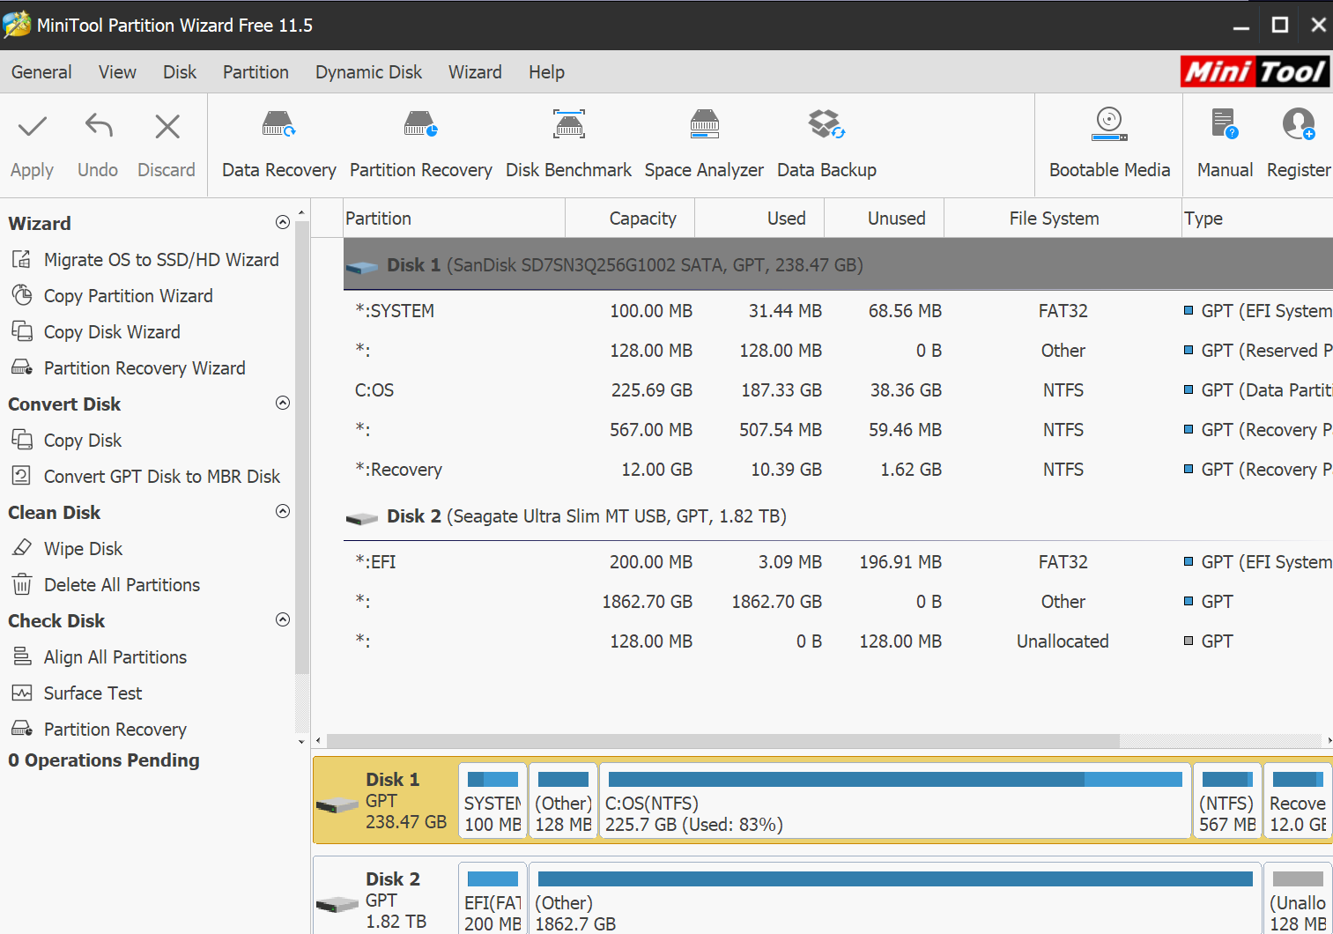Click Surface Test link
Screen dimensions: 1333x934
93,693
